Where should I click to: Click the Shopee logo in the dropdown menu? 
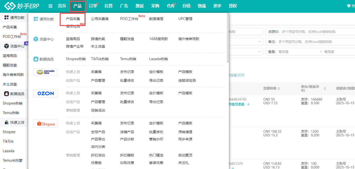coord(46,123)
